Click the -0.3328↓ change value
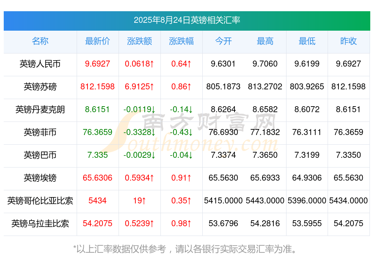 140,132
